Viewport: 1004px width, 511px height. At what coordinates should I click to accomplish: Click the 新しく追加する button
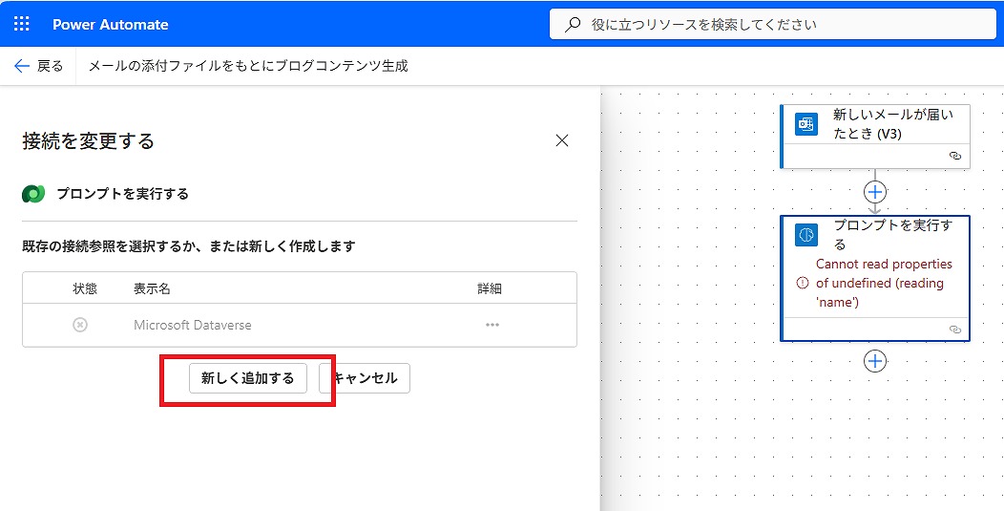coord(248,378)
